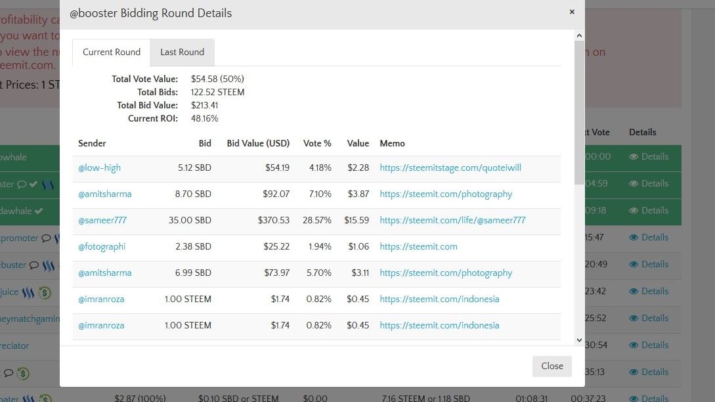Click the 'Vote %' column header
Viewport: 715px width, 402px height.
[x=317, y=143]
